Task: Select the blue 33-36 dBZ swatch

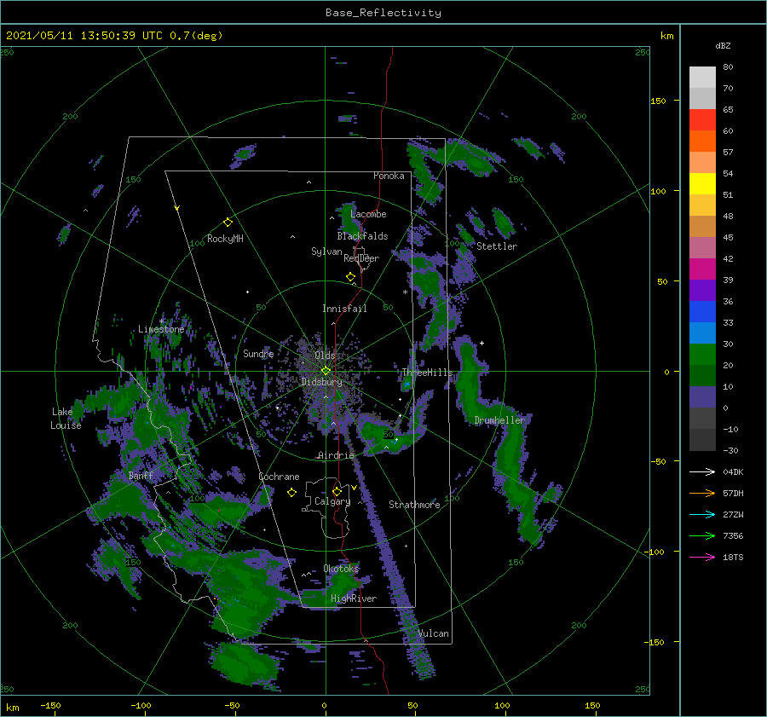Action: 702,312
